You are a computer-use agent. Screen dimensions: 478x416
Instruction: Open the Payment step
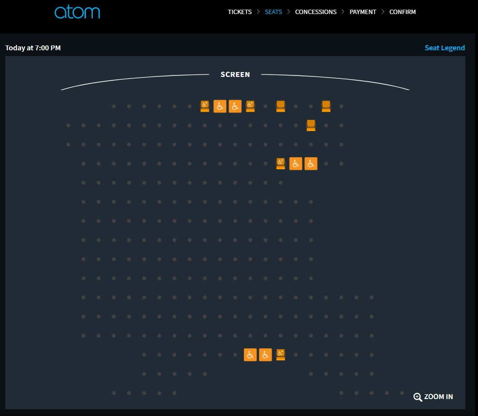[x=362, y=12]
